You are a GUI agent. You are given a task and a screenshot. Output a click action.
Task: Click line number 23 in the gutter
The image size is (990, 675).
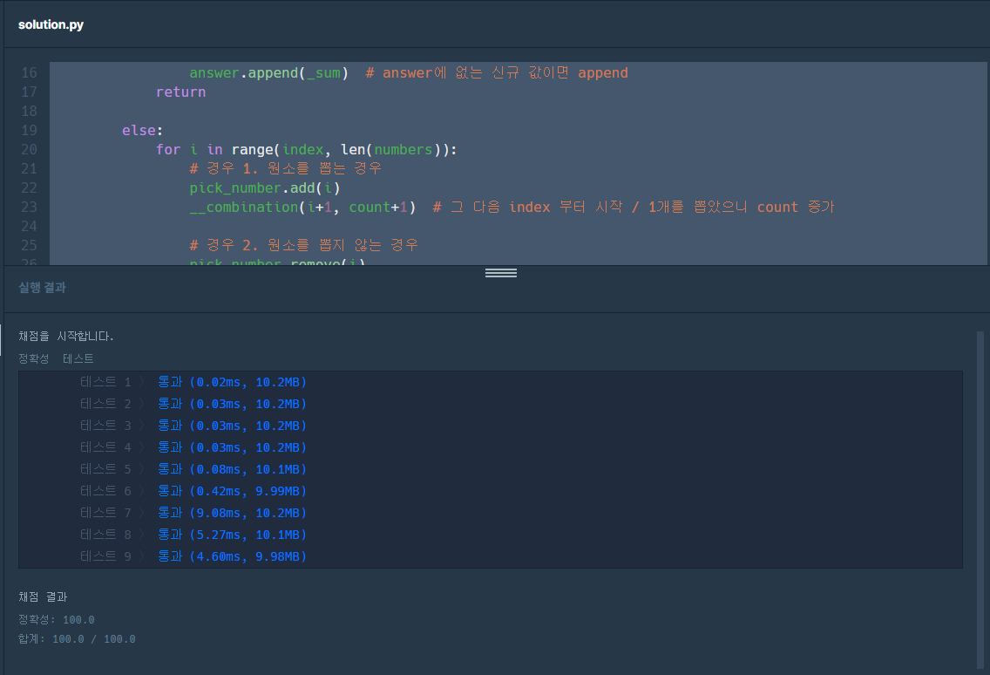[29, 207]
